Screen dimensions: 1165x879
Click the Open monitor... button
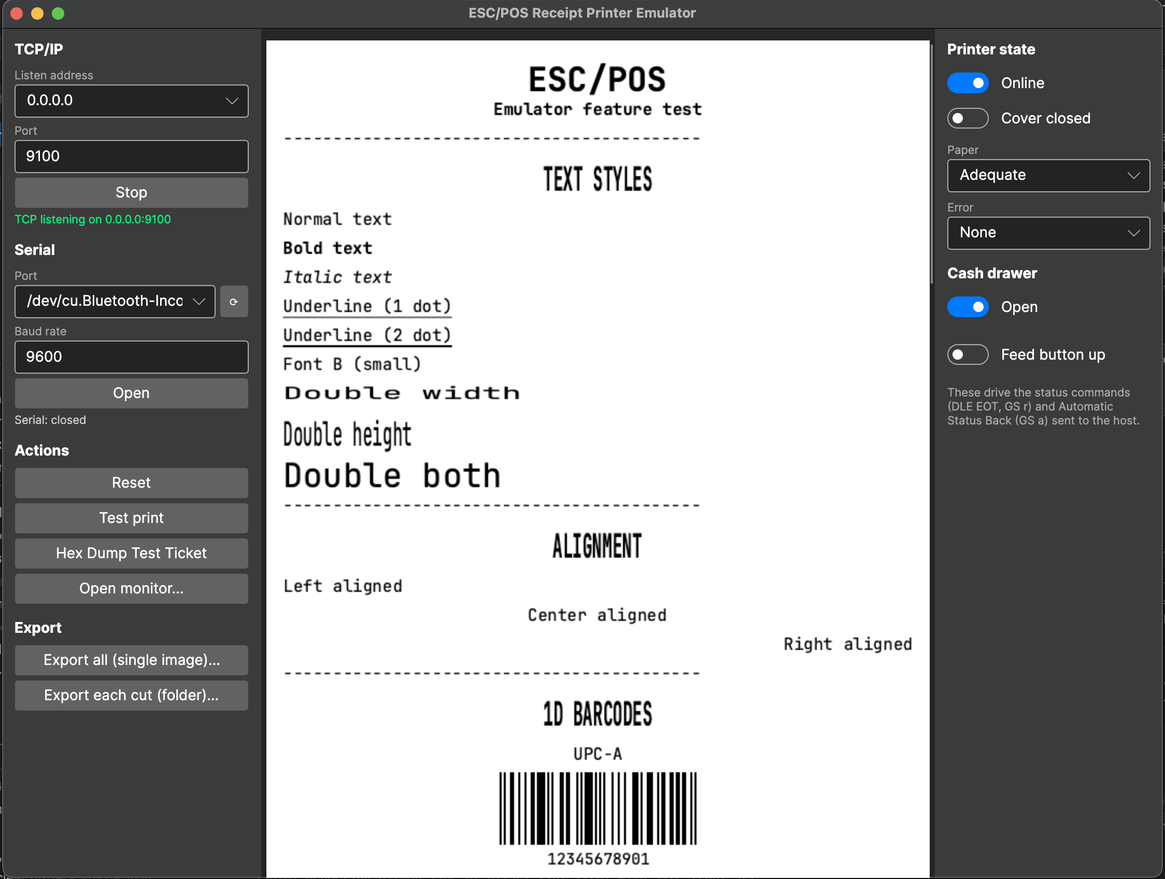pos(131,589)
